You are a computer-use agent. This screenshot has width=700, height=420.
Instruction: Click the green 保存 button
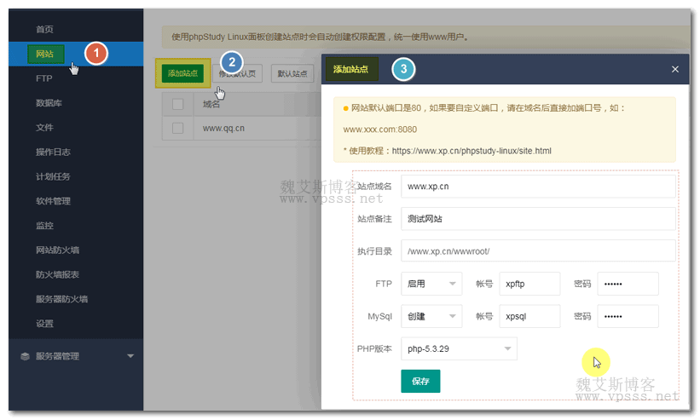coord(420,381)
